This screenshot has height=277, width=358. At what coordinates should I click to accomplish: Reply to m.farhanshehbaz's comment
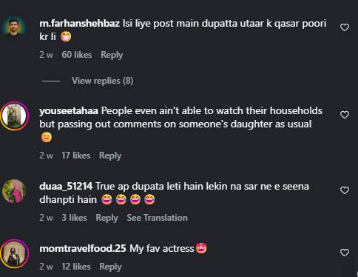tap(112, 55)
